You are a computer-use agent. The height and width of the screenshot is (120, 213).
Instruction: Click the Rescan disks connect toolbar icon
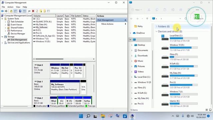click(x=29, y=11)
